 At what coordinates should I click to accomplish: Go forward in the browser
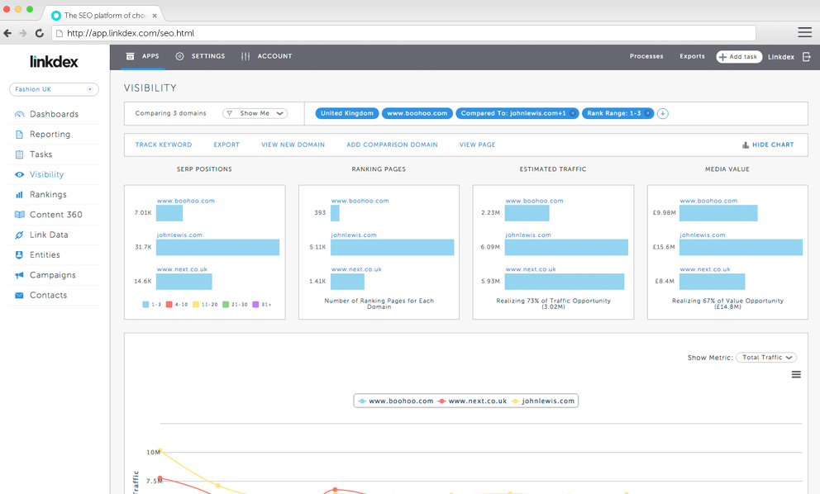[23, 33]
